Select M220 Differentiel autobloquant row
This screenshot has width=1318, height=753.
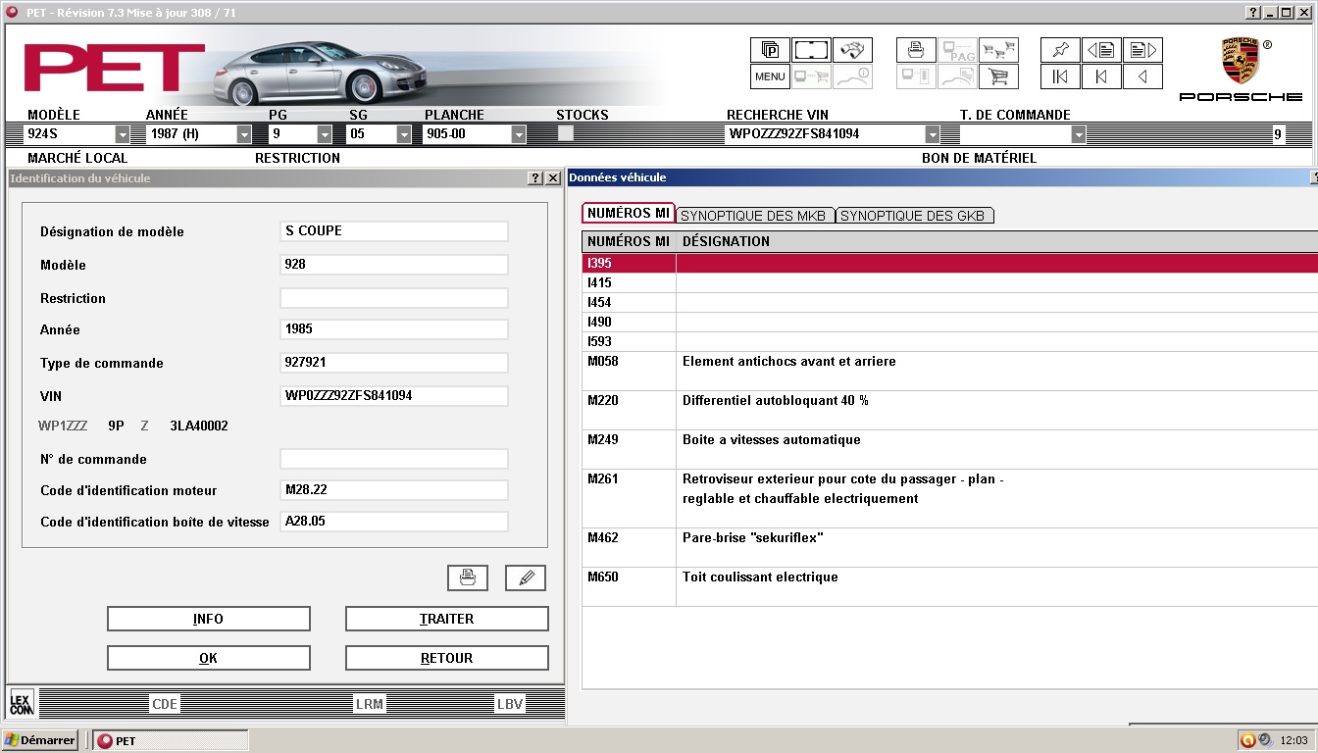pos(949,410)
